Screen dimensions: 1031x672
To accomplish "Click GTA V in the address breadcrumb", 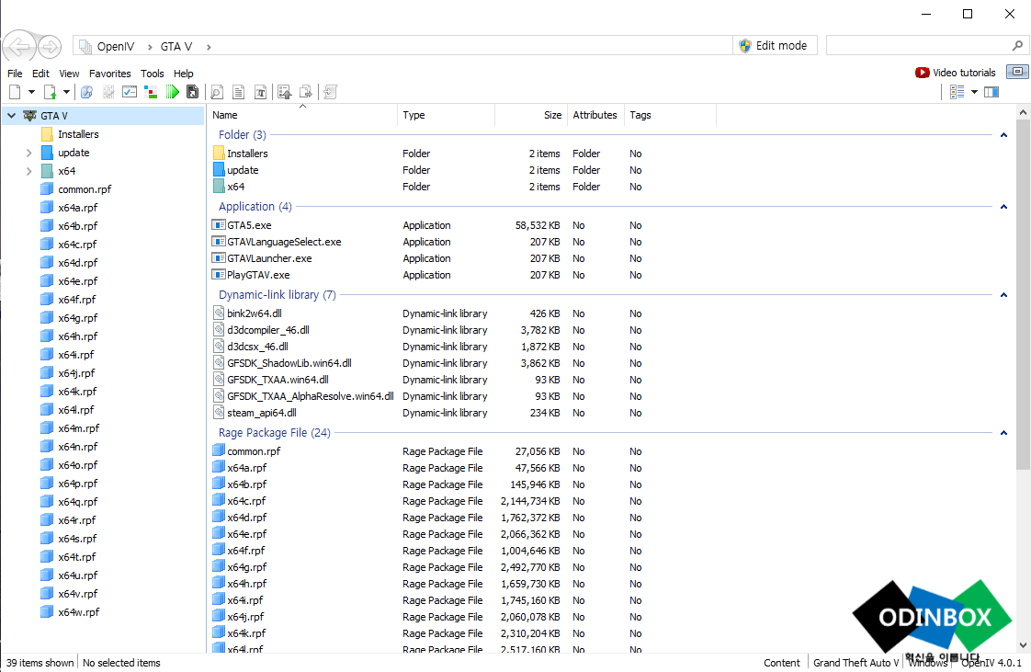I will point(176,46).
